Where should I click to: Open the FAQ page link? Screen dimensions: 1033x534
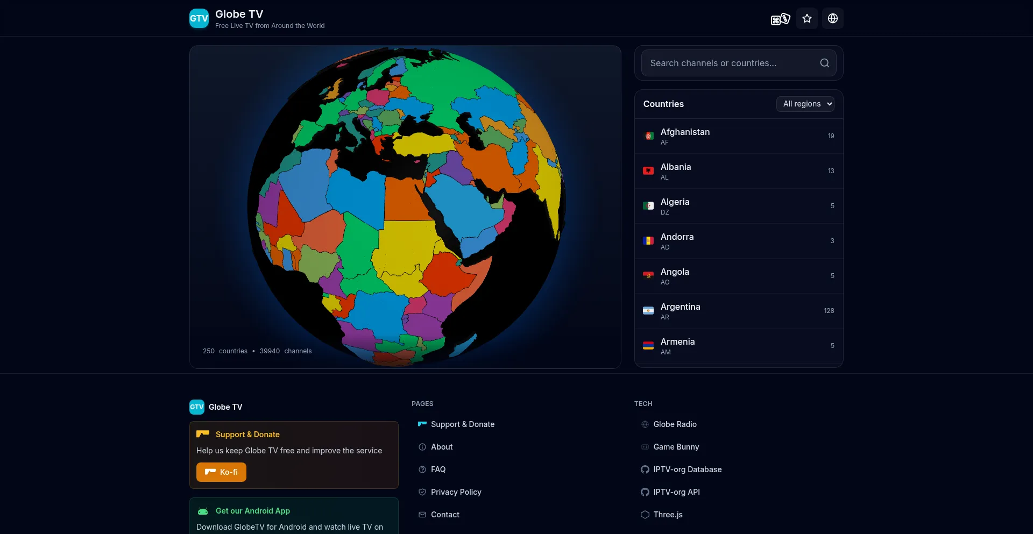click(438, 469)
